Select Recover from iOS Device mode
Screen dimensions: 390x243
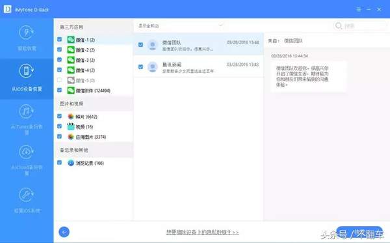(x=27, y=78)
